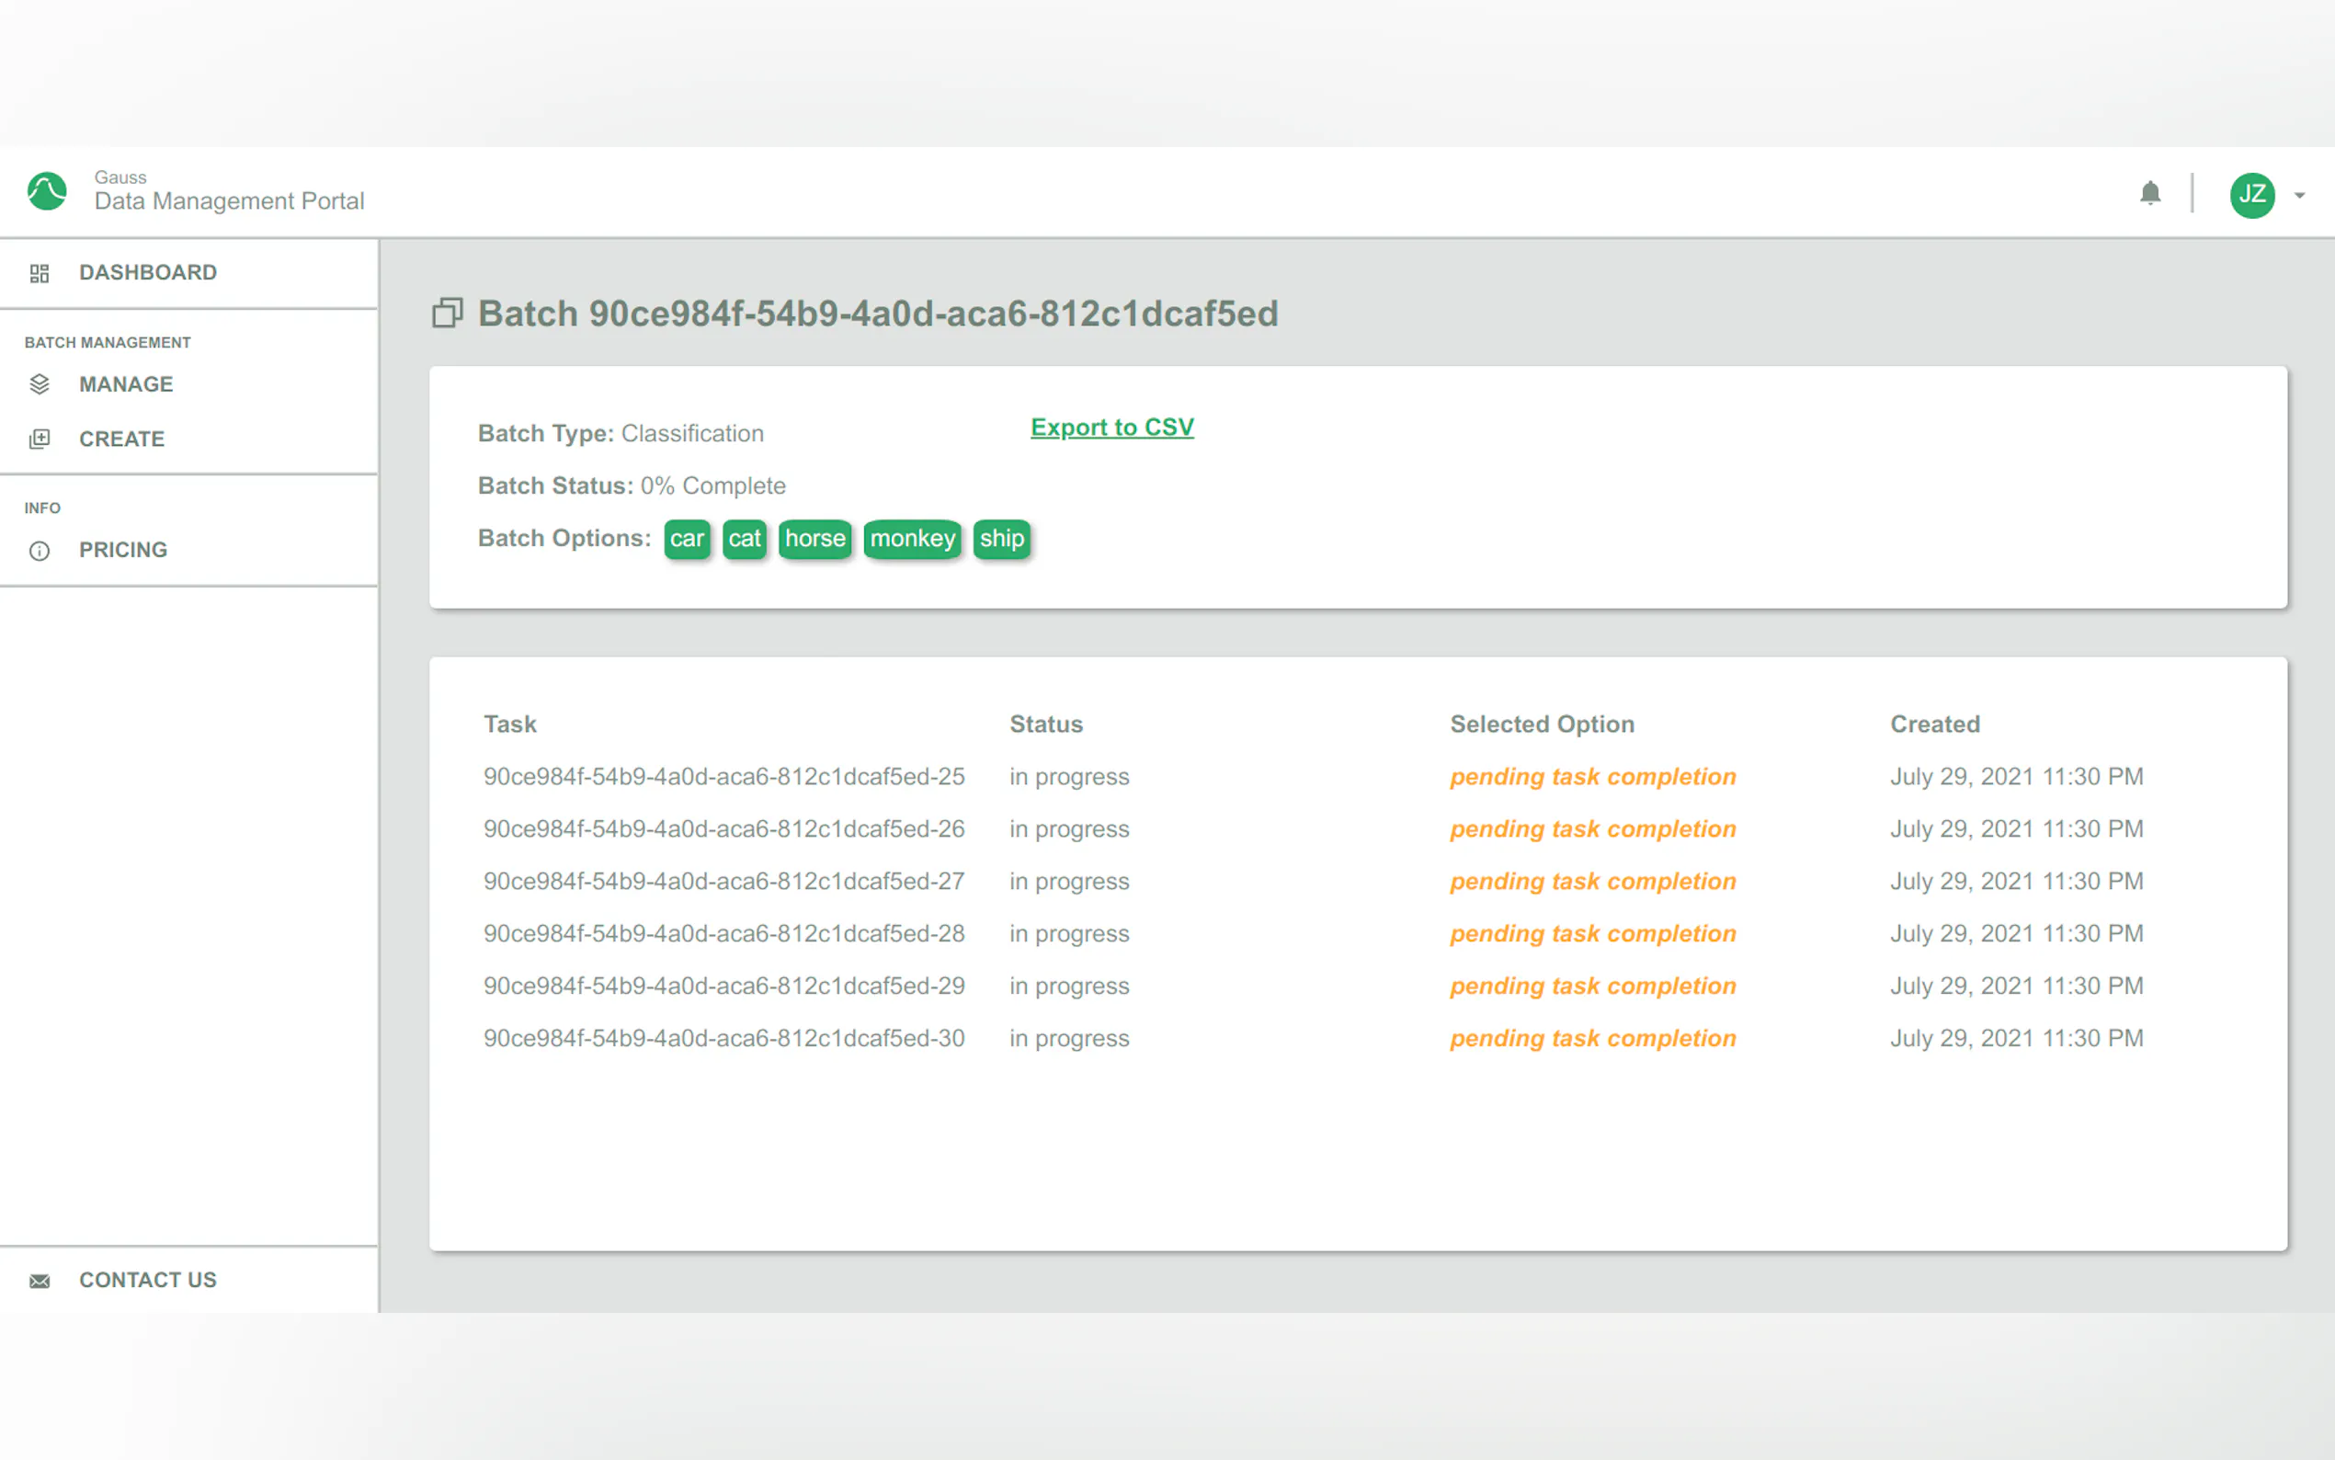
Task: Click the Gauss logo icon
Action: pos(46,191)
